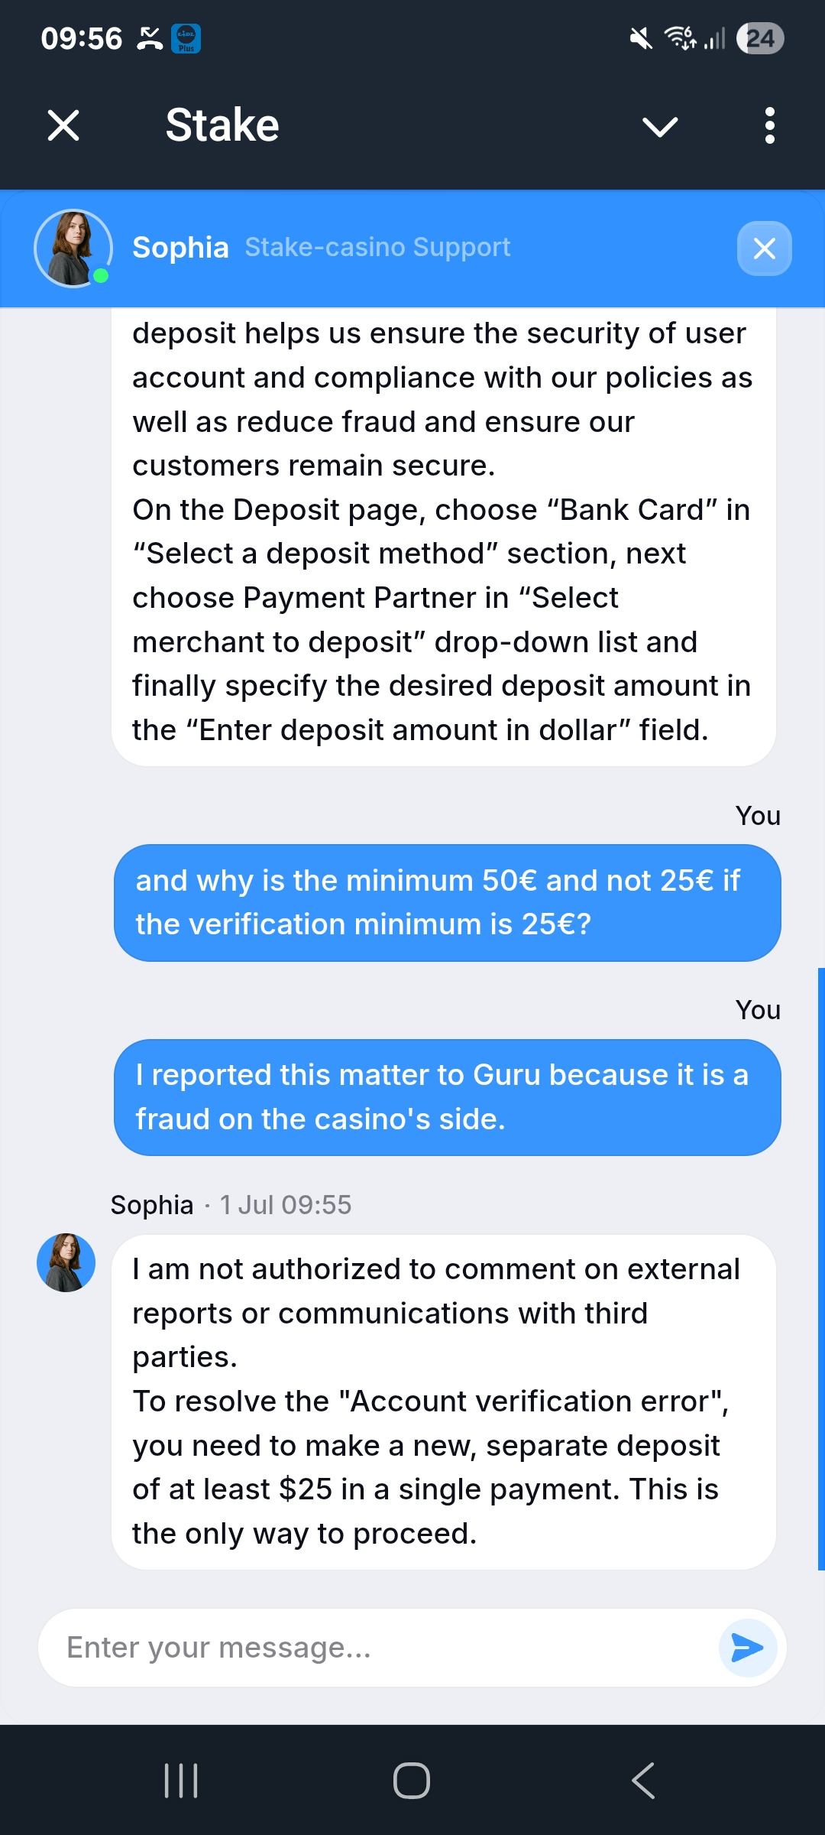Tap the "Stake" page title in the header
825x1835 pixels.
point(222,125)
